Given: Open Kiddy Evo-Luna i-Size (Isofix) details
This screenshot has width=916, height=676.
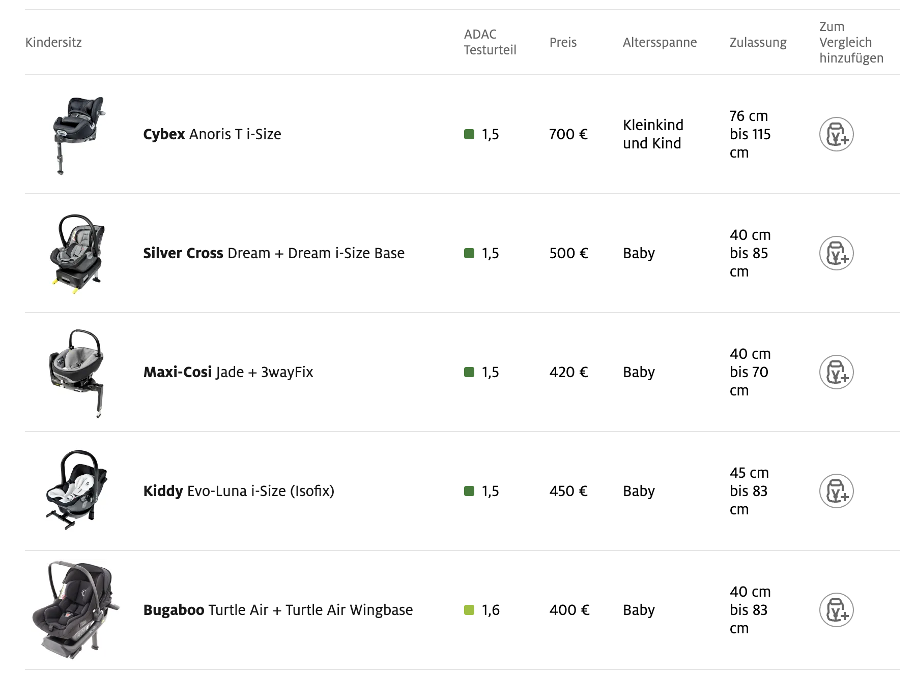Looking at the screenshot, I should [239, 491].
